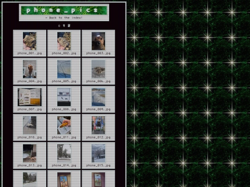Open the phone_009 thumbnail image
This screenshot has width=250, height=187.
pos(98,97)
